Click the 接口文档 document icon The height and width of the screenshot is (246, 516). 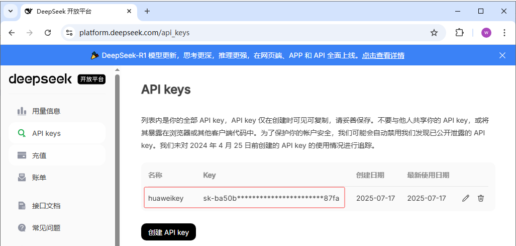pos(22,206)
